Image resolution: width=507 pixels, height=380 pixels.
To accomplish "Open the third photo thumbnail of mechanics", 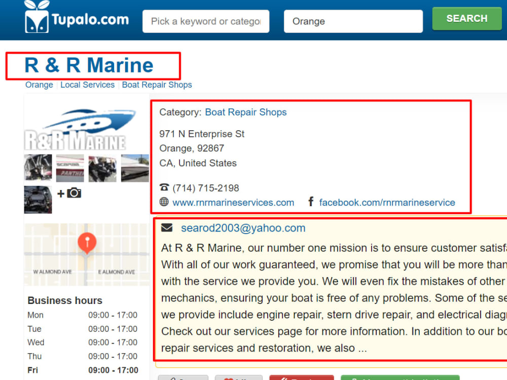I will point(102,168).
